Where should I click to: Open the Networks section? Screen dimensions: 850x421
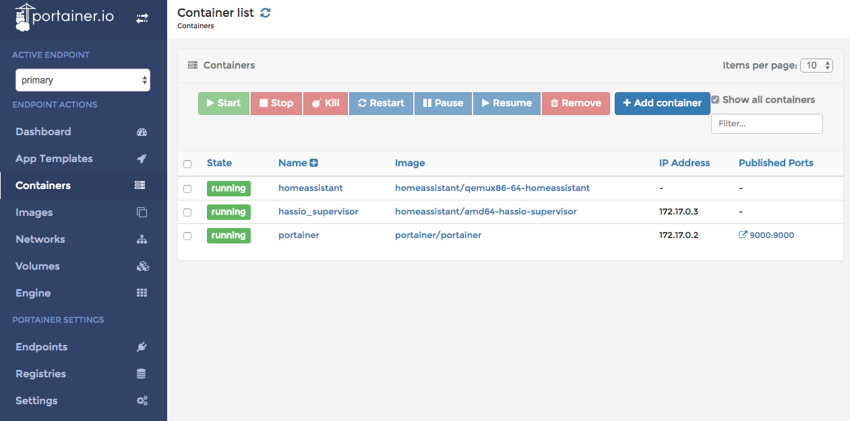(40, 239)
